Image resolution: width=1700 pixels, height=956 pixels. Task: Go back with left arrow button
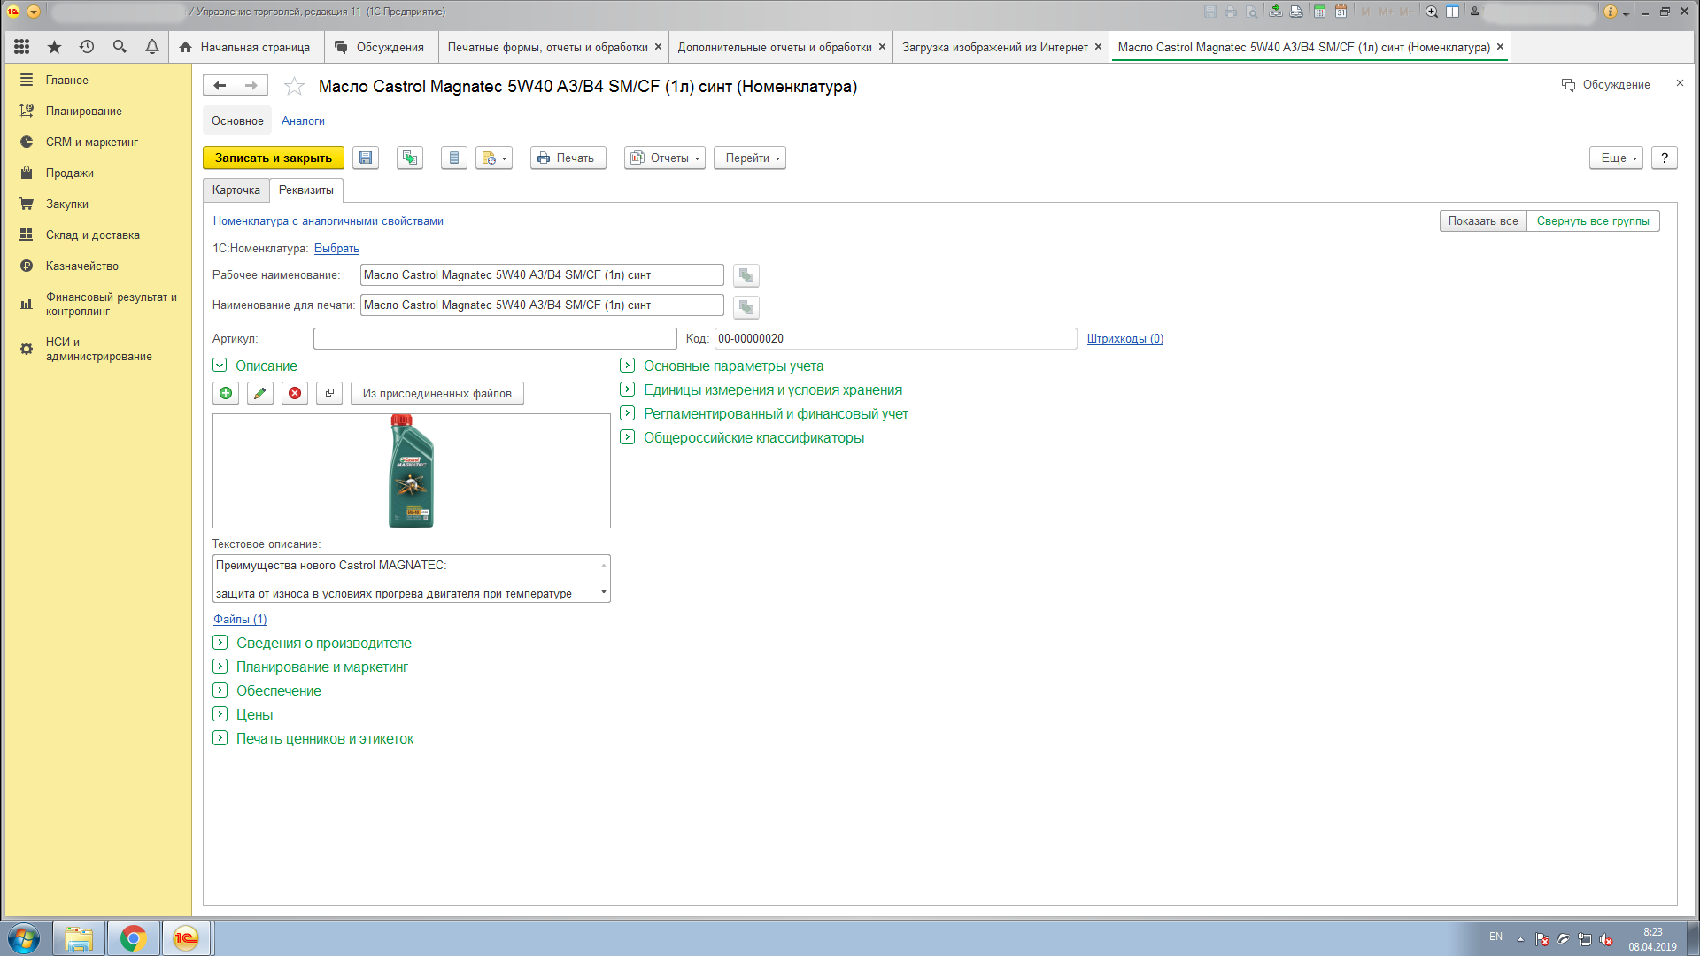pyautogui.click(x=220, y=85)
